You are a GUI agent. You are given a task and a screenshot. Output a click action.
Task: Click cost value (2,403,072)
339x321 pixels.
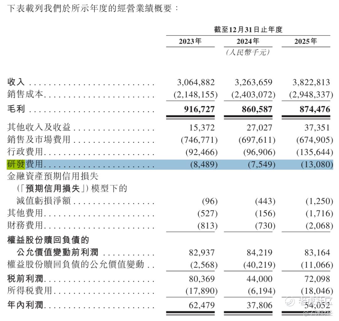(253, 95)
